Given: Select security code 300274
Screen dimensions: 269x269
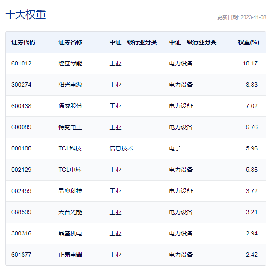Looking at the screenshot, I should 21,85.
